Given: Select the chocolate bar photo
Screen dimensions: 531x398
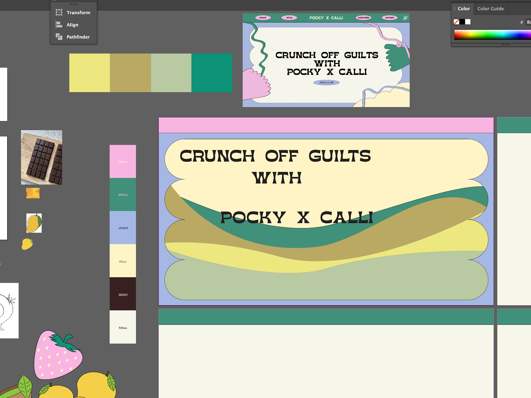Looking at the screenshot, I should point(41,157).
